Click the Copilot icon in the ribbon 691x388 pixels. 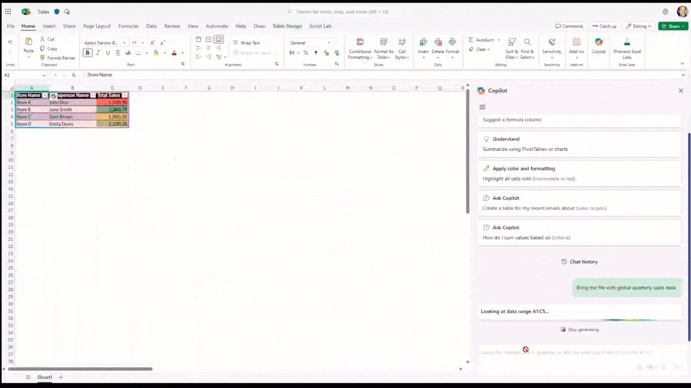(598, 43)
